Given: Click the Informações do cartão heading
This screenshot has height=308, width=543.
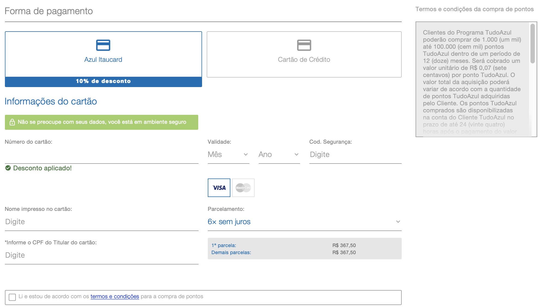Looking at the screenshot, I should pyautogui.click(x=51, y=101).
